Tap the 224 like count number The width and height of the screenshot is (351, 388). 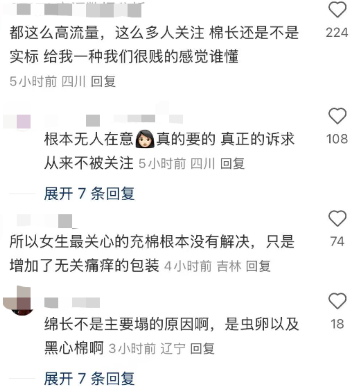click(x=337, y=33)
